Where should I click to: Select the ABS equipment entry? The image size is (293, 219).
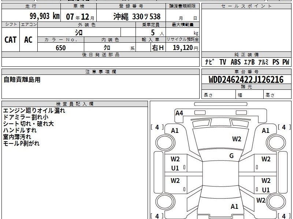(235, 62)
